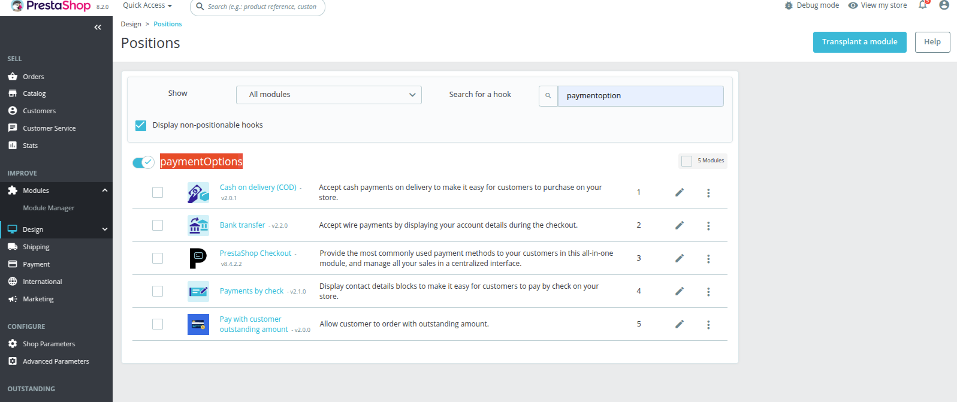Edit Cash on delivery module position

(x=680, y=192)
